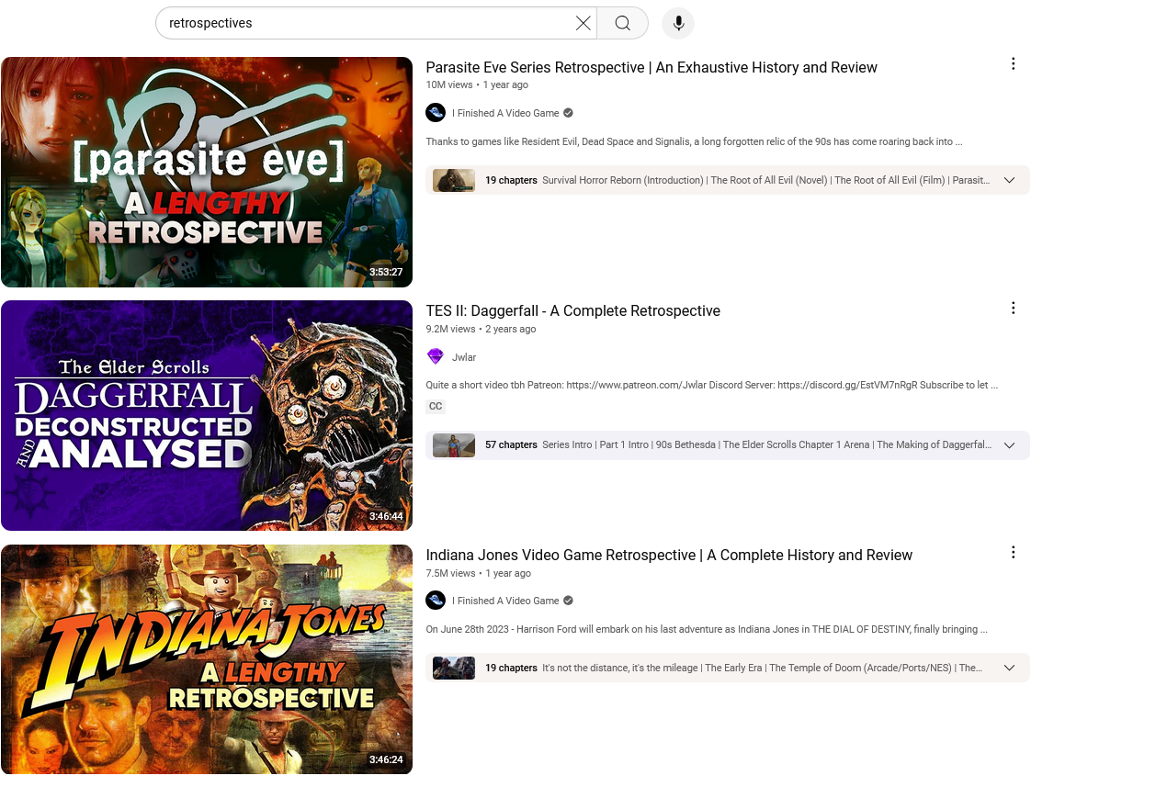
Task: Click the chapter preview thumbnail for Indiana Jones
Action: [454, 668]
